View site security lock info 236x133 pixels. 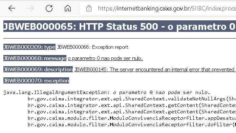[x=89, y=8]
